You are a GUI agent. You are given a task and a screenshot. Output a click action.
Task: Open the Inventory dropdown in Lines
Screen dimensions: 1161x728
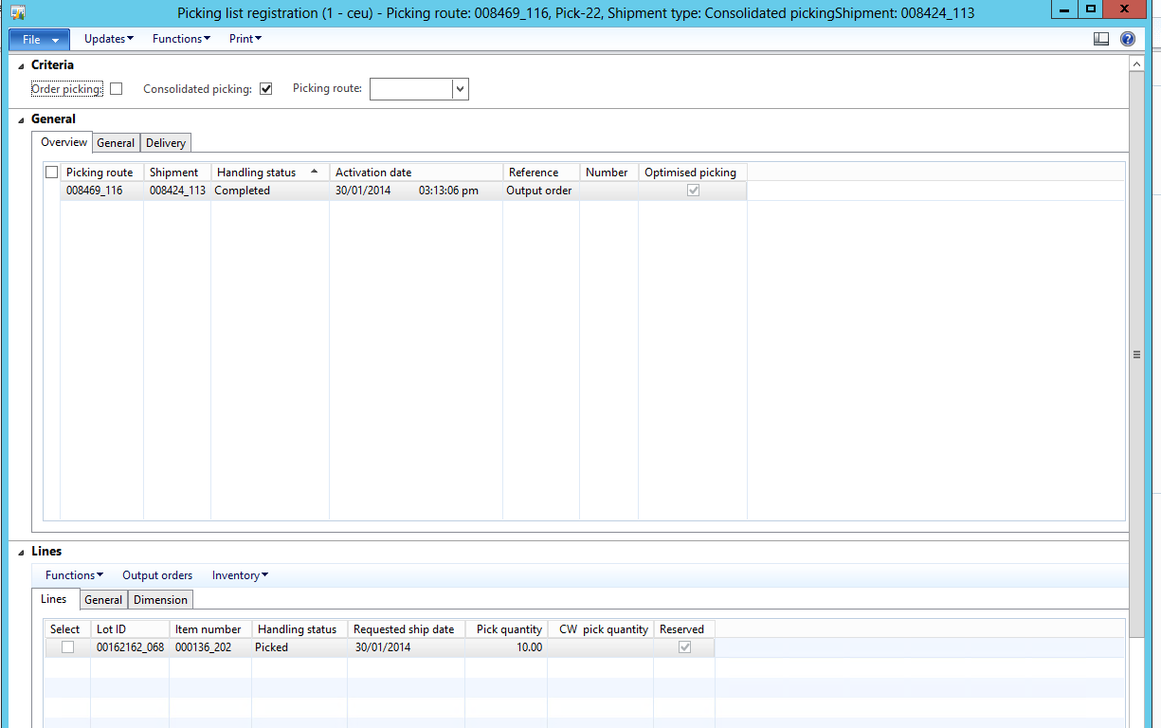click(x=240, y=575)
